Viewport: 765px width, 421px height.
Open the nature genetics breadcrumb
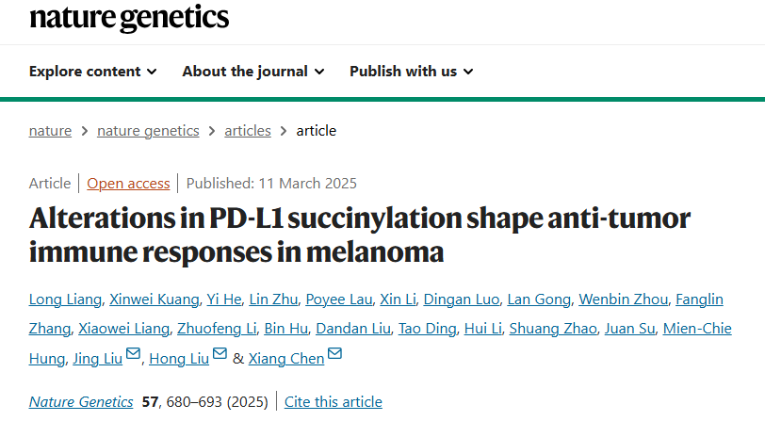pos(148,131)
